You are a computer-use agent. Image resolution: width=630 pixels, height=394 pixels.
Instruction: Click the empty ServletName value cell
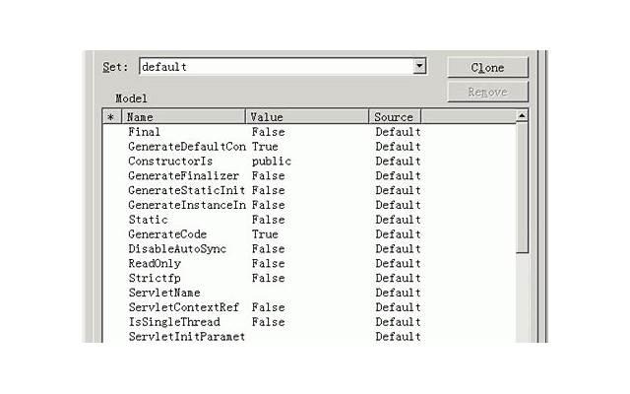[x=306, y=293]
